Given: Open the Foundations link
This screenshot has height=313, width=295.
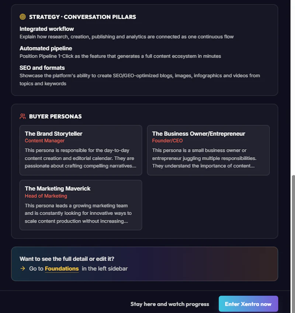Looking at the screenshot, I should point(62,268).
